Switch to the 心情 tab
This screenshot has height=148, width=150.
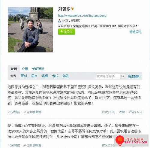coord(25,69)
